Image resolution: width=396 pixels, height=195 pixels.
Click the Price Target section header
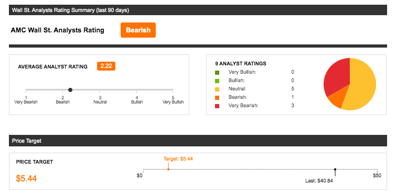pyautogui.click(x=198, y=141)
